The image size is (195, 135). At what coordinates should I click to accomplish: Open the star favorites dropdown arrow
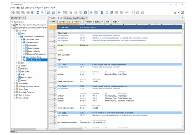178,12
